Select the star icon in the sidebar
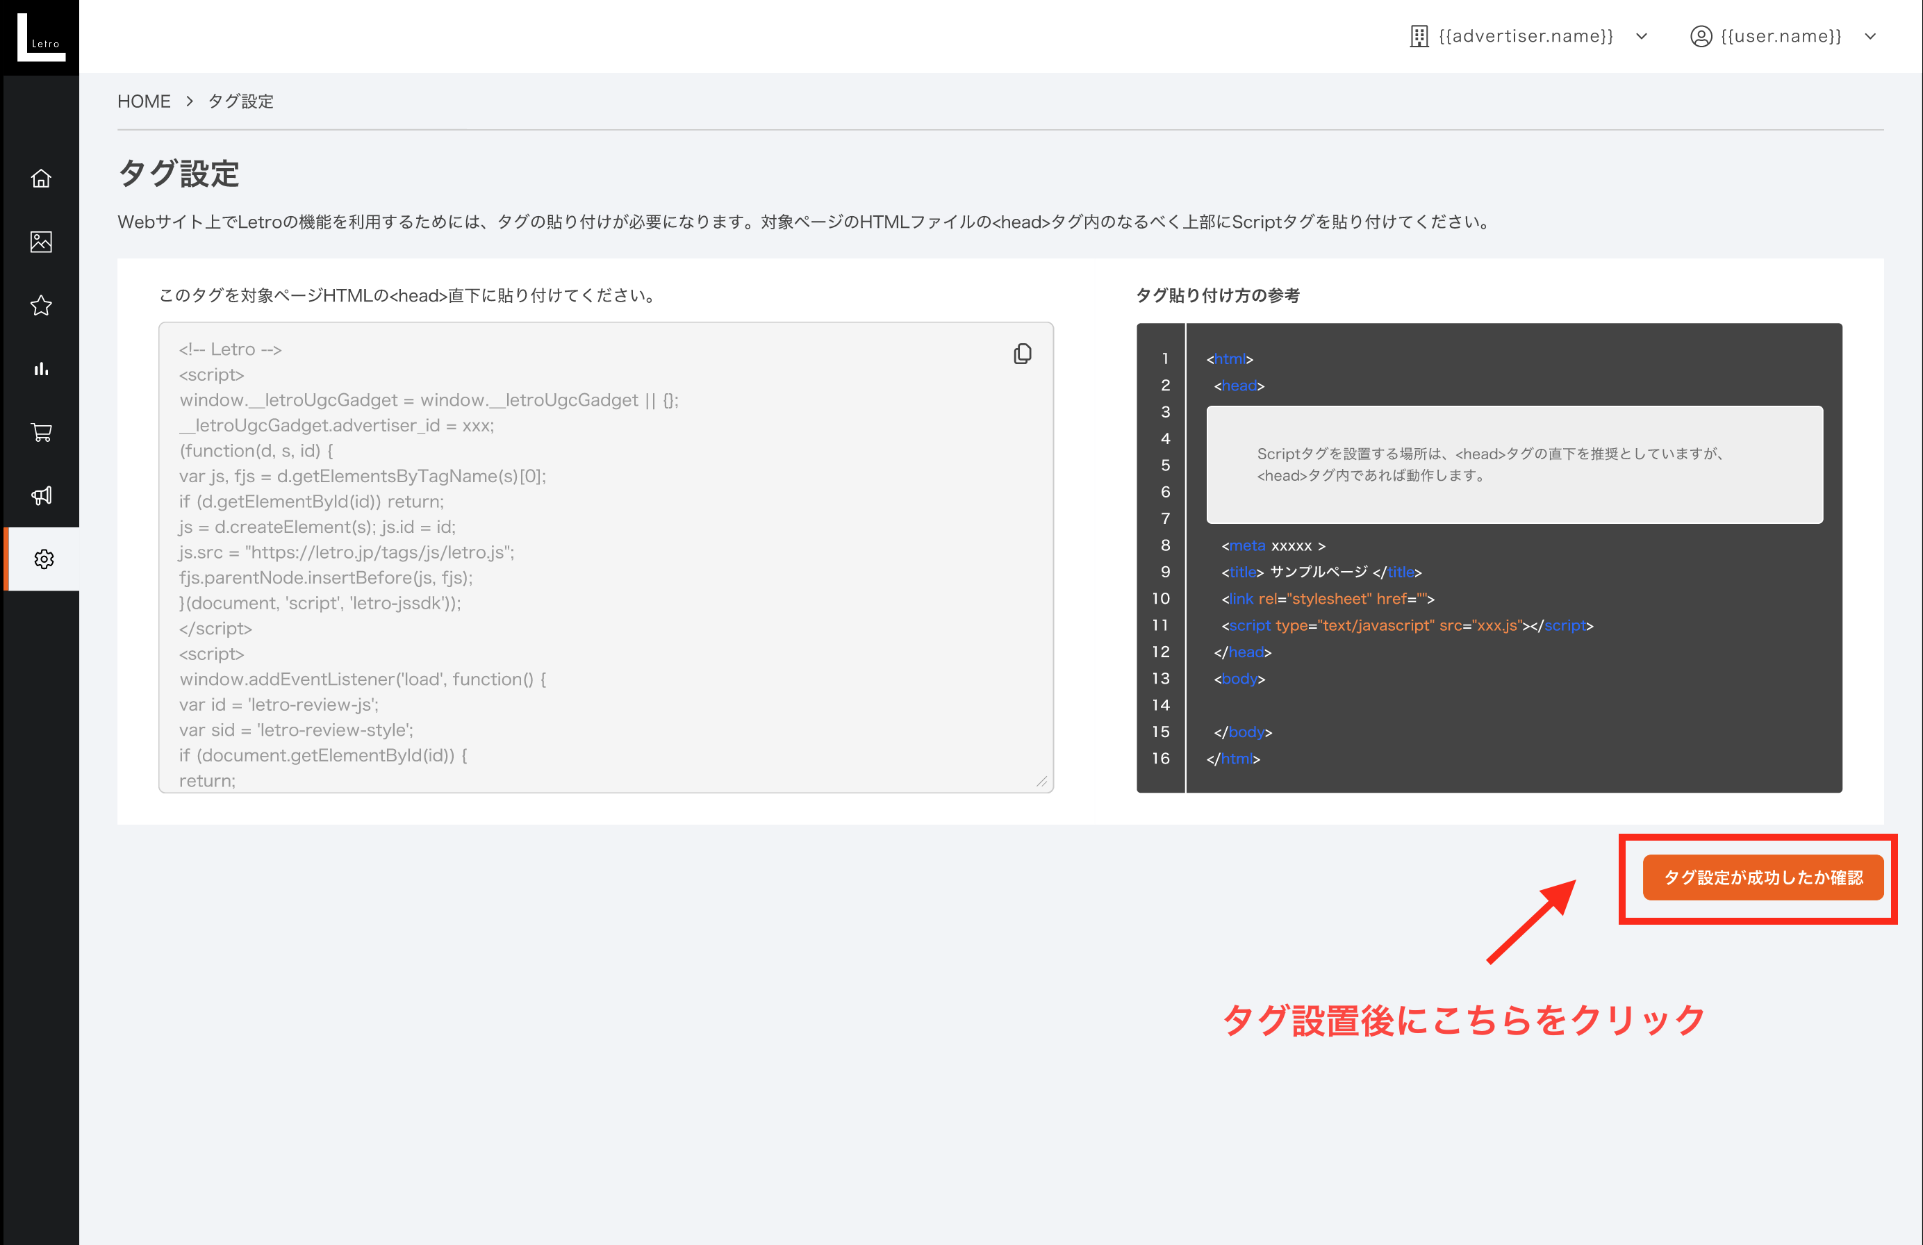This screenshot has height=1245, width=1923. coord(41,306)
